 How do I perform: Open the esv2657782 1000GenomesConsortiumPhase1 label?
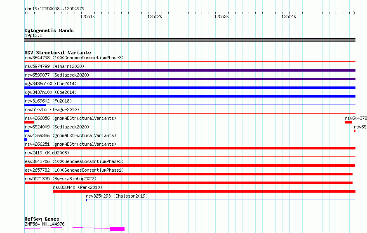tap(74, 170)
